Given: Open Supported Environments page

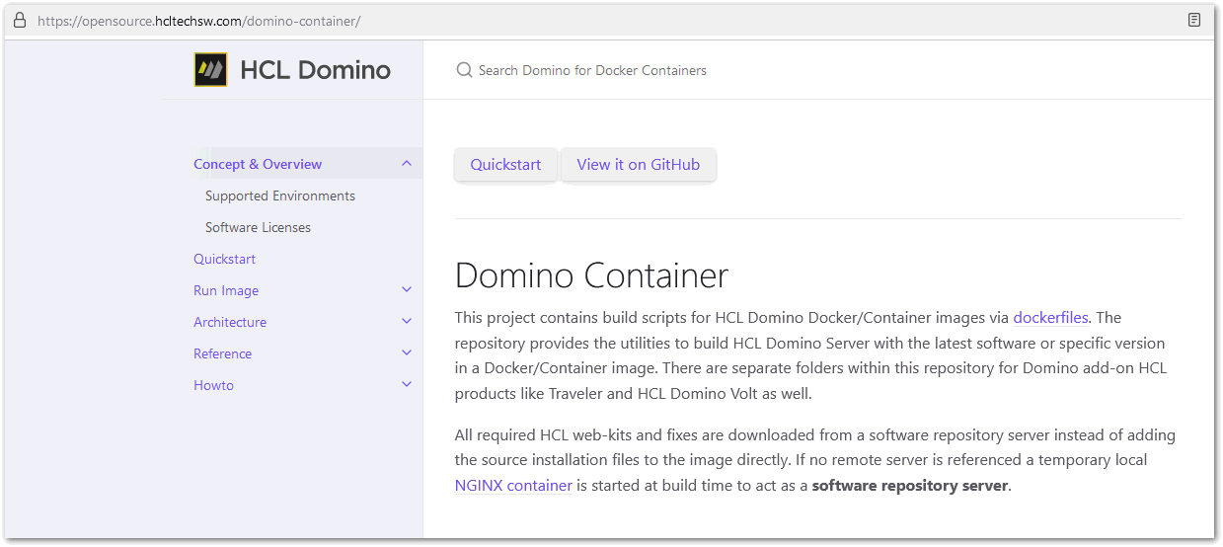Looking at the screenshot, I should click(280, 195).
